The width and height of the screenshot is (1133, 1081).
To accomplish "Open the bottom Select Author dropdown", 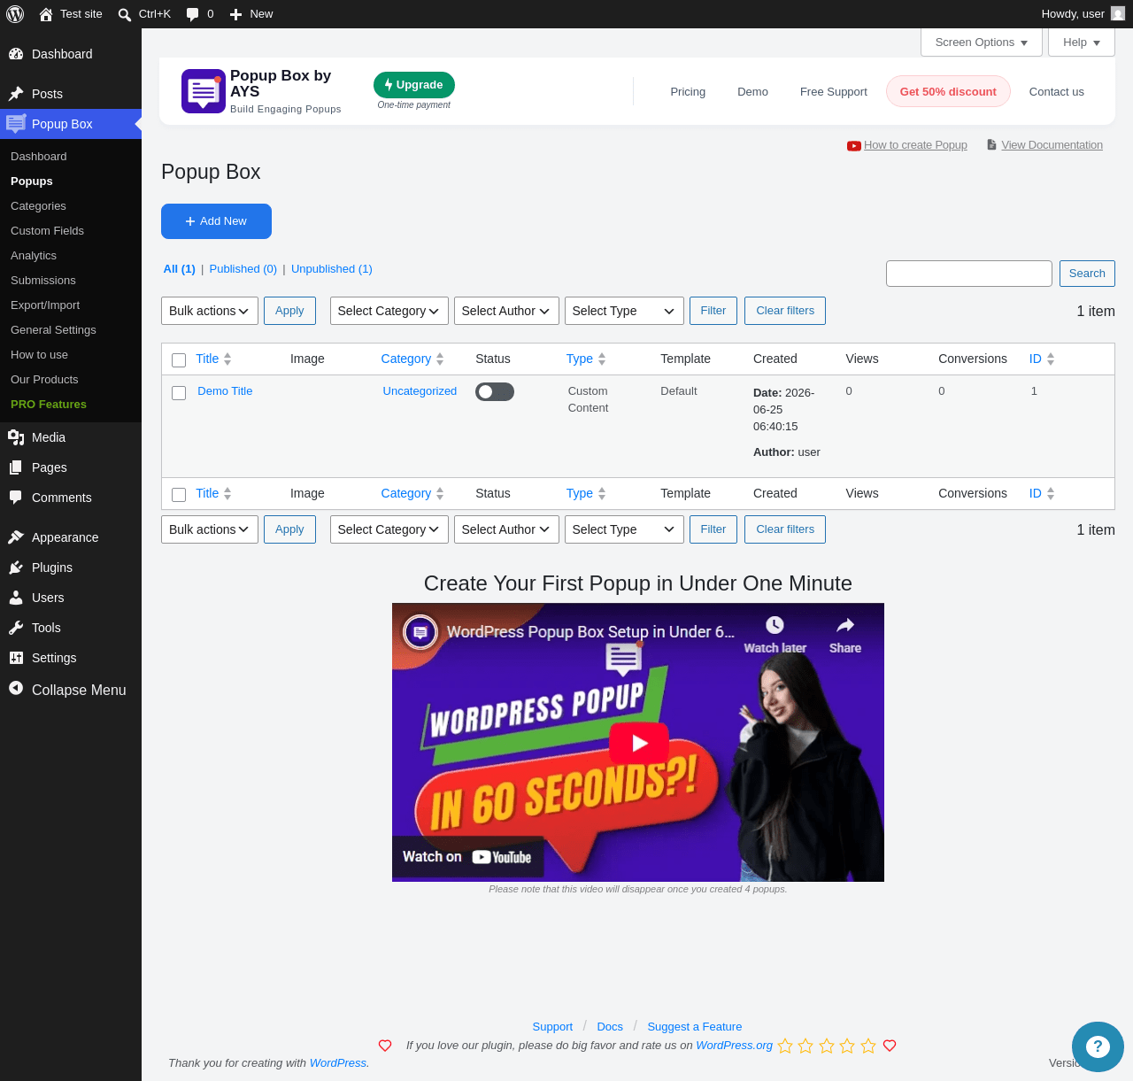I will coord(506,529).
